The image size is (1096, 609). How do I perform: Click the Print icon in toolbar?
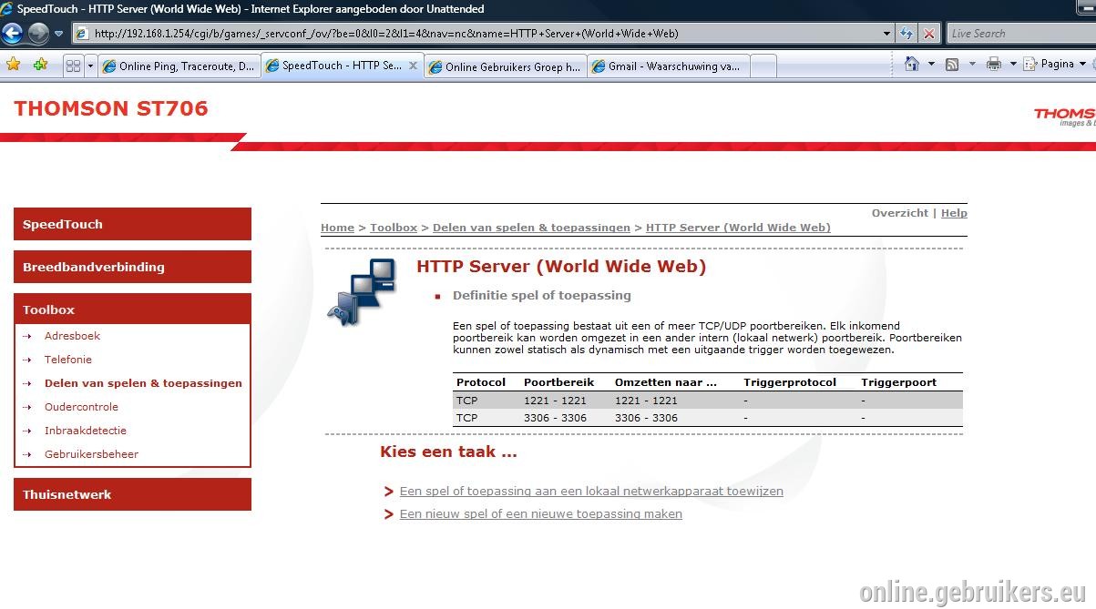(994, 64)
